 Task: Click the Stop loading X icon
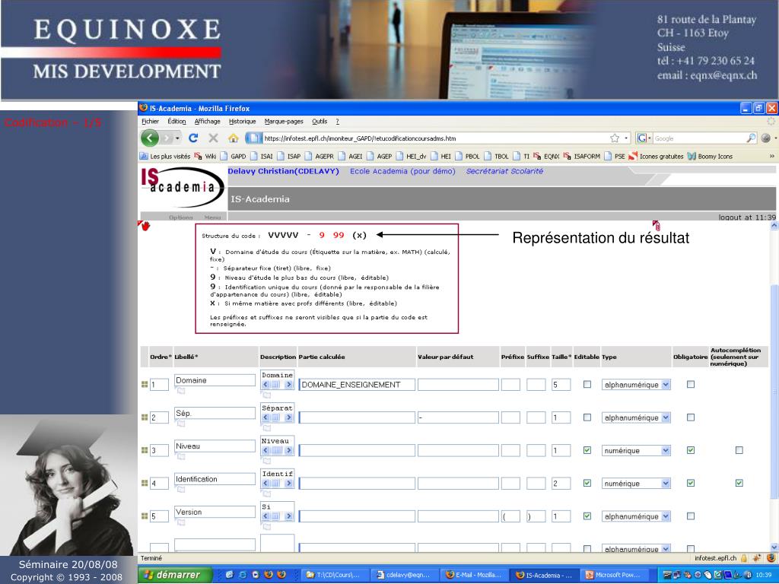point(213,138)
